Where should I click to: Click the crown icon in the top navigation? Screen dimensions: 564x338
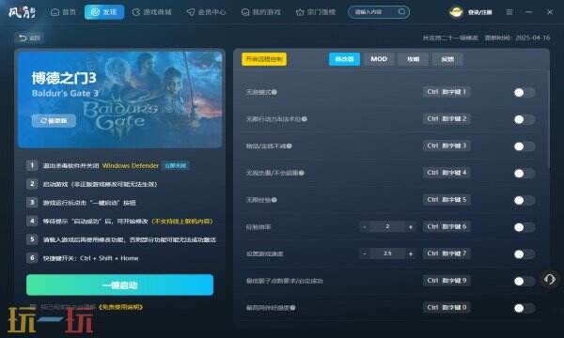click(300, 12)
